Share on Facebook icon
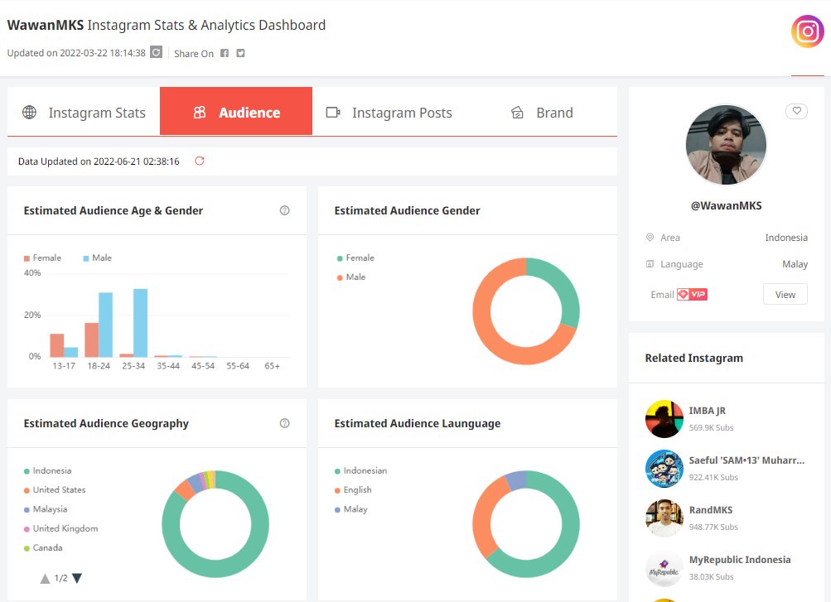Viewport: 831px width, 602px height. [x=225, y=53]
